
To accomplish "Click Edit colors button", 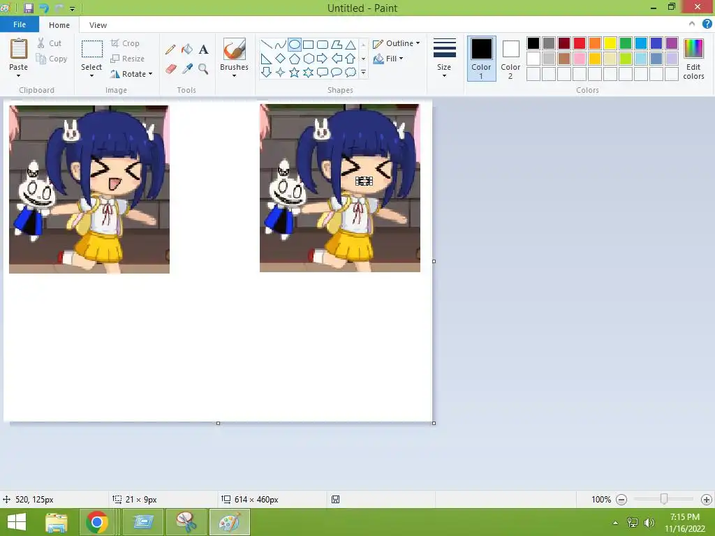I will pyautogui.click(x=693, y=59).
